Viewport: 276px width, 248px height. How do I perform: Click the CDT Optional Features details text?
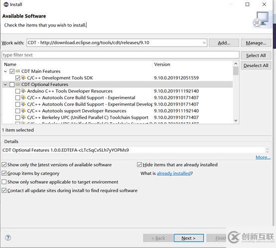click(x=65, y=150)
